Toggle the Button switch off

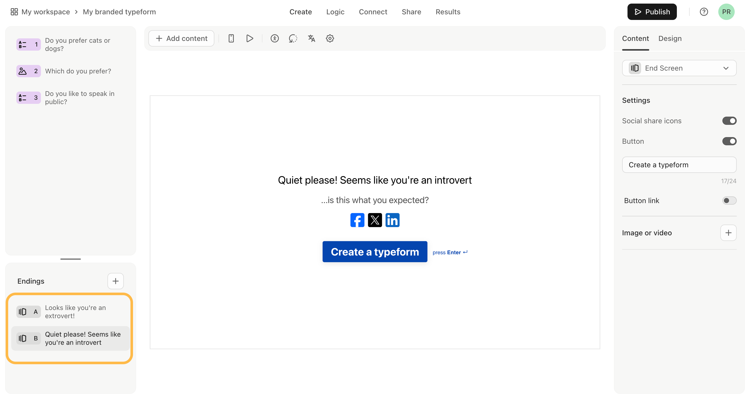[729, 141]
